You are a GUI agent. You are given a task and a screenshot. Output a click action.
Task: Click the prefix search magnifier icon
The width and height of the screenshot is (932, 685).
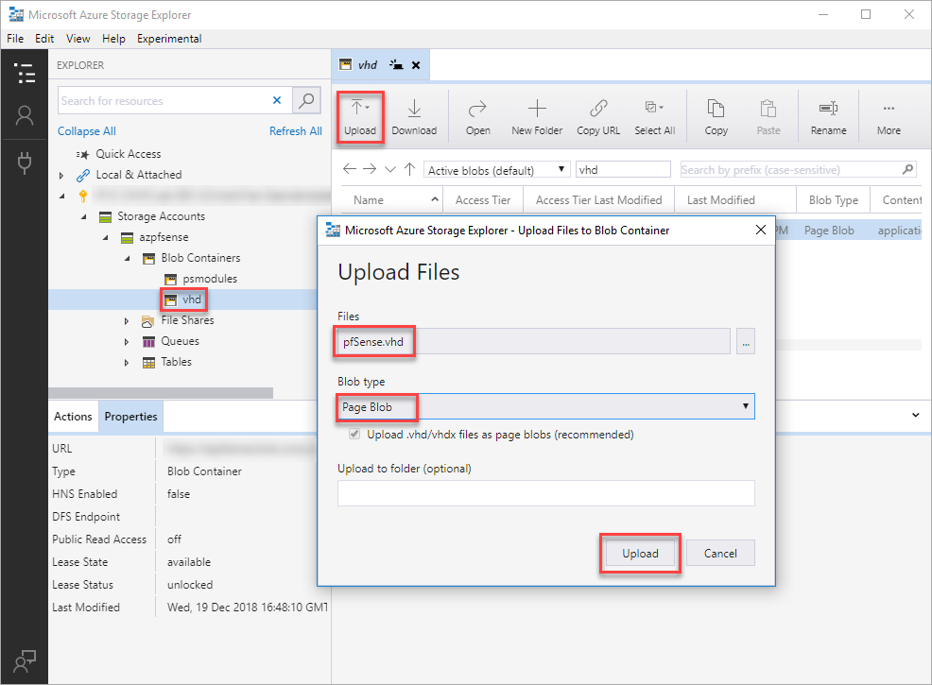pos(907,169)
